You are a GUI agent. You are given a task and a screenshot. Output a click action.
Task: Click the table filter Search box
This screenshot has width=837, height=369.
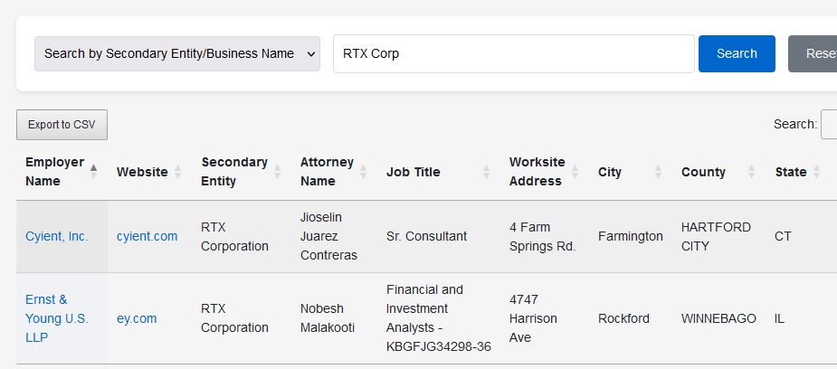tap(829, 124)
